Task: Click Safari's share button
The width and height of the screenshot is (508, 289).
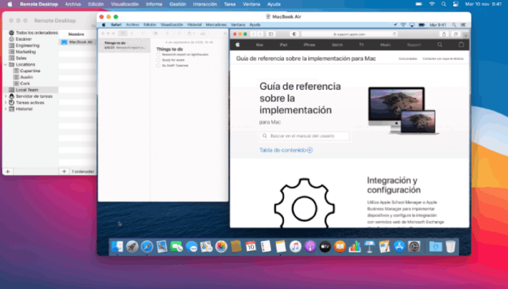Action: [445, 34]
